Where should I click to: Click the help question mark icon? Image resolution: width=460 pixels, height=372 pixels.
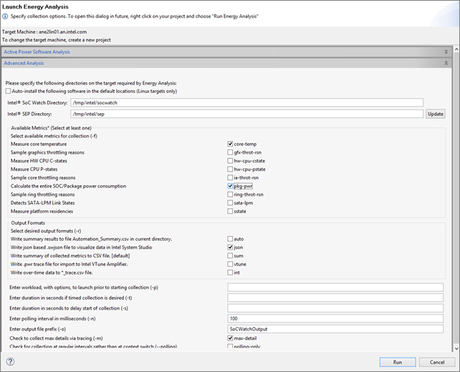point(10,361)
